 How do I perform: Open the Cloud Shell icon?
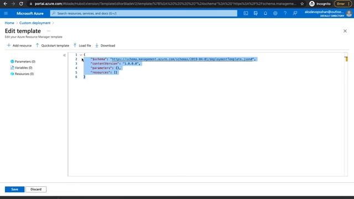click(246, 13)
